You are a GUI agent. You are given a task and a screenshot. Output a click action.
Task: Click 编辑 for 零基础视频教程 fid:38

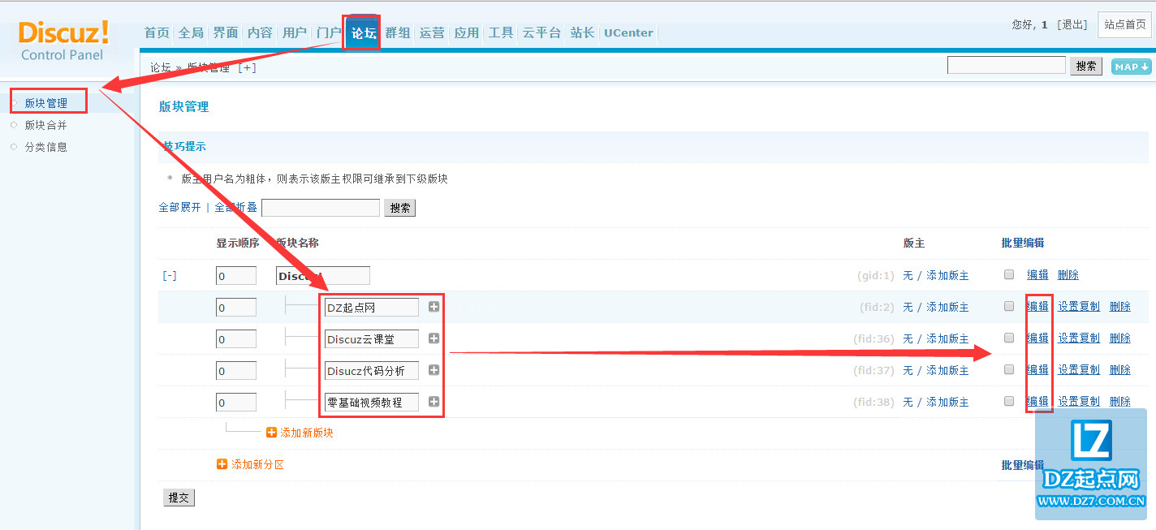[x=1037, y=402]
